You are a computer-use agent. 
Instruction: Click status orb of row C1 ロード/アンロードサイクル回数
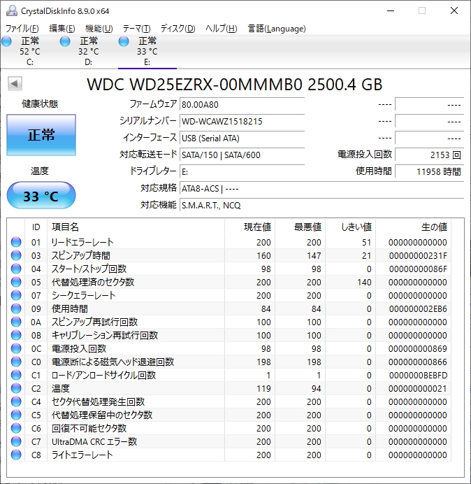click(x=16, y=375)
